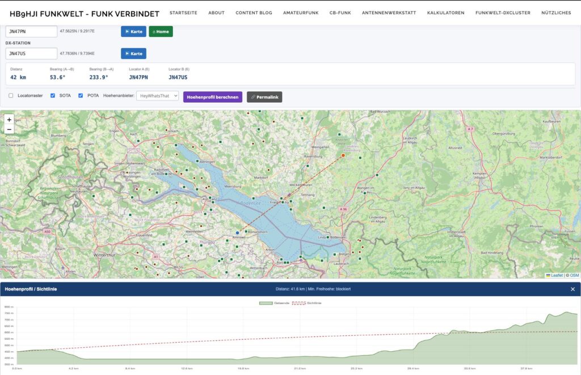581x375 pixels.
Task: Uncheck the SOTA checkbox
Action: [x=53, y=96]
